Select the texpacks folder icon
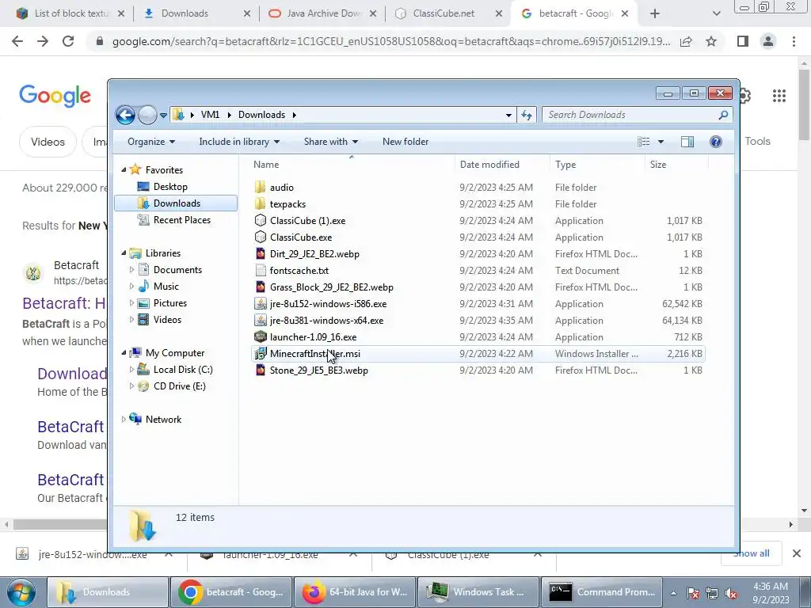Viewport: 811px width, 608px height. pos(260,203)
